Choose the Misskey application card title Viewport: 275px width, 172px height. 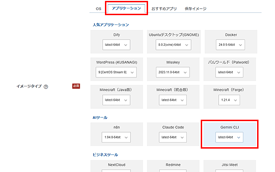pos(173,62)
